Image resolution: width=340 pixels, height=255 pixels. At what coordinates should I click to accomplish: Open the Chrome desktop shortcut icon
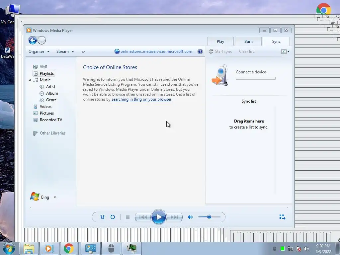323,9
